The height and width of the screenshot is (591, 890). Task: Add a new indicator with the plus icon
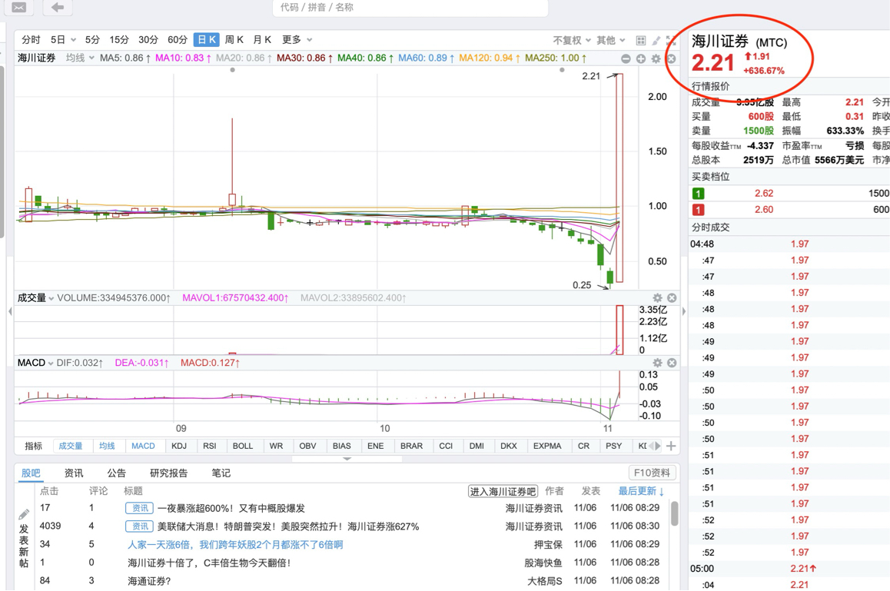pos(671,447)
